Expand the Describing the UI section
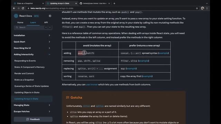 coord(32,48)
